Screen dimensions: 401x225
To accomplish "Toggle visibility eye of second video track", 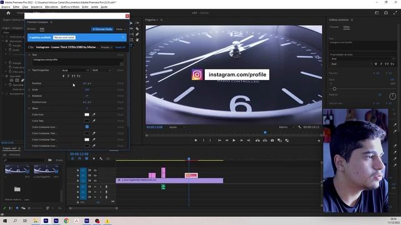I will (95, 176).
